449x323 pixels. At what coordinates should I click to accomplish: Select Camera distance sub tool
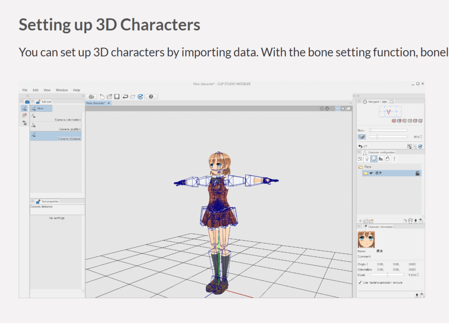click(x=56, y=136)
